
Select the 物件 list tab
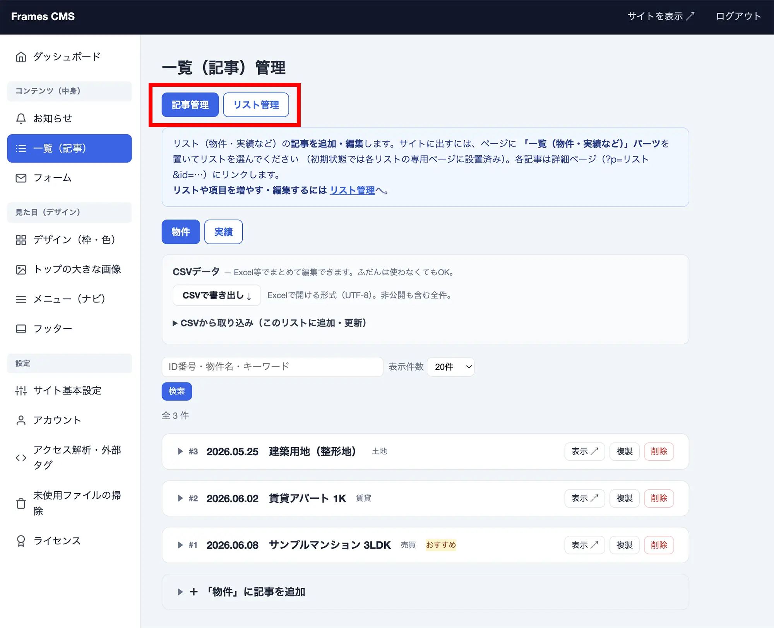(x=181, y=232)
